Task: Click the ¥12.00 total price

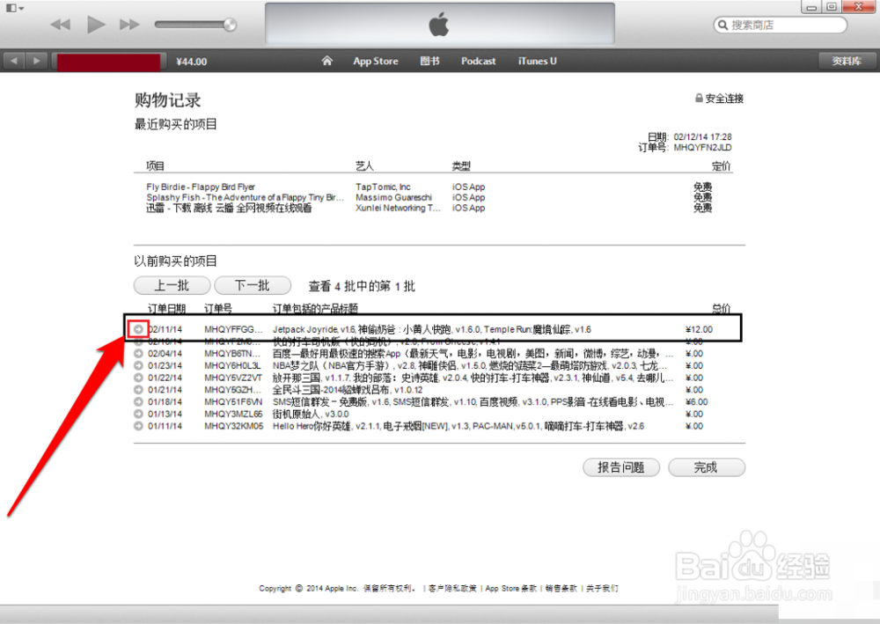Action: 699,329
